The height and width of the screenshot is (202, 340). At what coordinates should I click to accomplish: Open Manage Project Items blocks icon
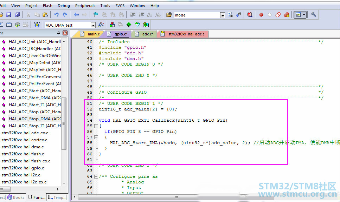point(112,25)
